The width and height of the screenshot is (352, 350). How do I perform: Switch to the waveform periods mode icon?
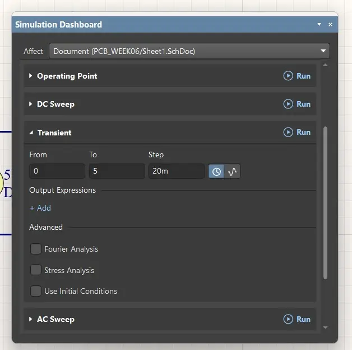(x=233, y=171)
